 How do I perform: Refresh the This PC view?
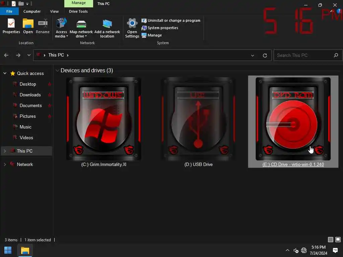click(265, 56)
